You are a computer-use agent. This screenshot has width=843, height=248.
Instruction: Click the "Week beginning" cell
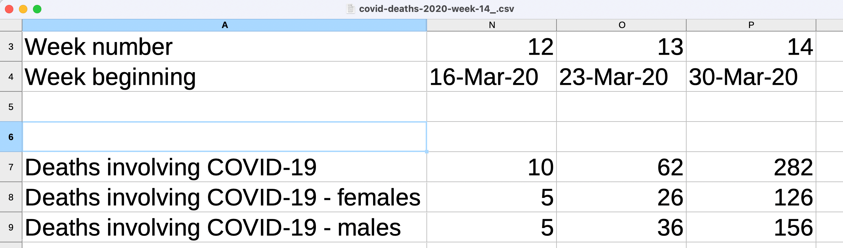coord(224,77)
